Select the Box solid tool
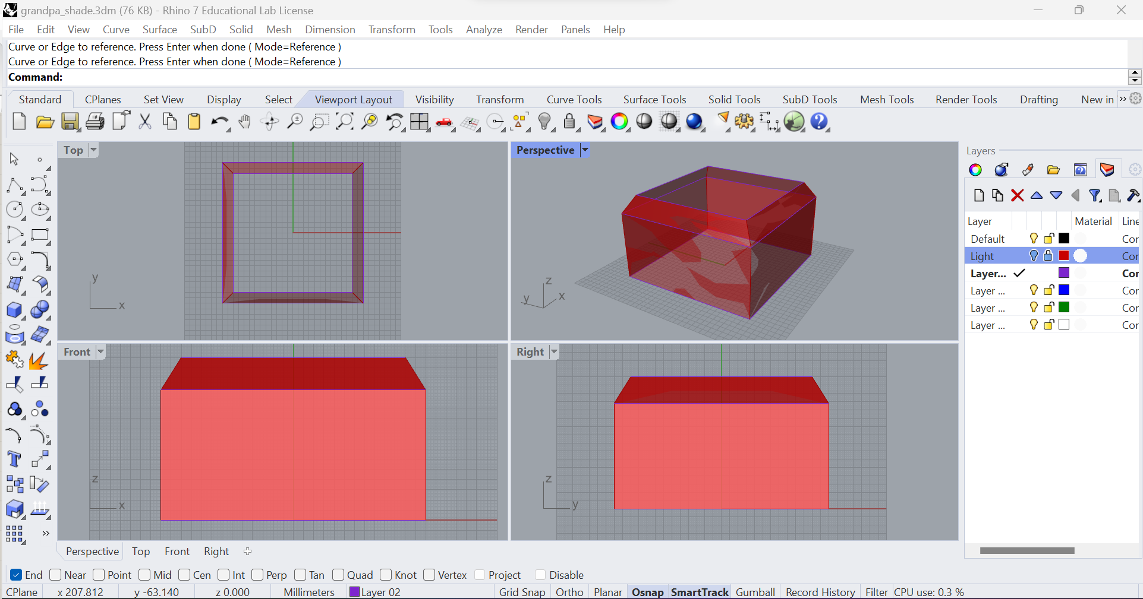 [15, 310]
